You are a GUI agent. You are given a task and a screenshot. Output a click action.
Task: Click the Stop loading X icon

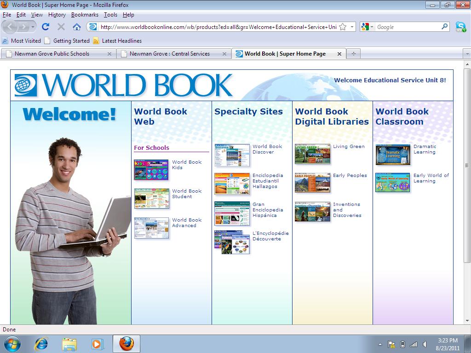point(61,27)
